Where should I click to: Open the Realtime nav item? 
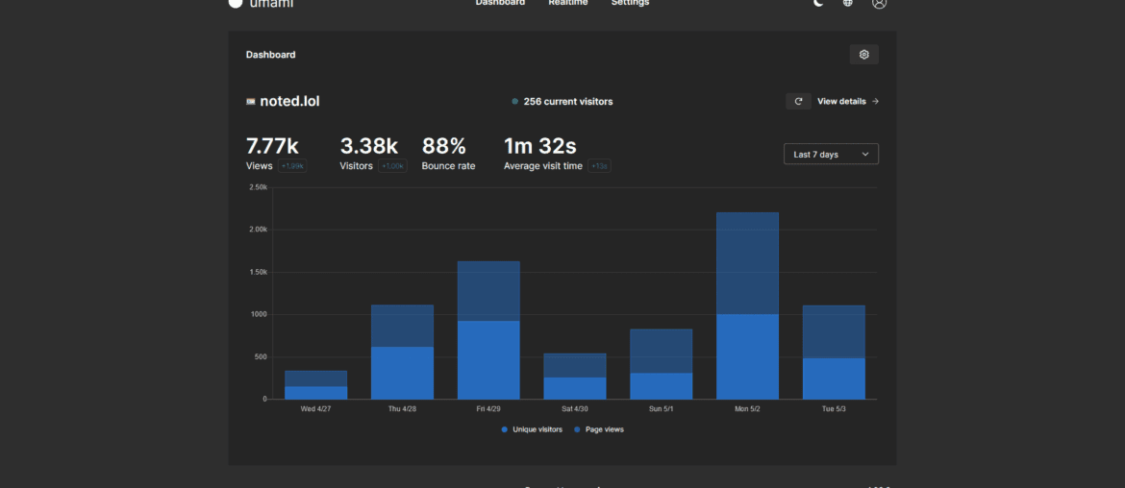click(567, 3)
